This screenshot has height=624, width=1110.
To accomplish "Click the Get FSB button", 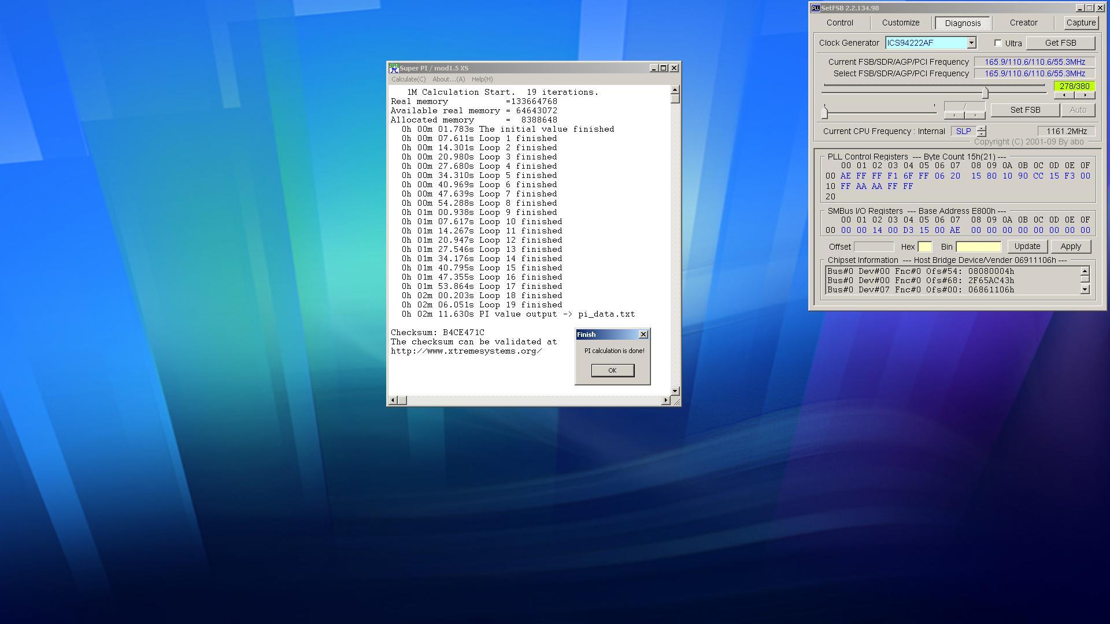I will pos(1060,43).
